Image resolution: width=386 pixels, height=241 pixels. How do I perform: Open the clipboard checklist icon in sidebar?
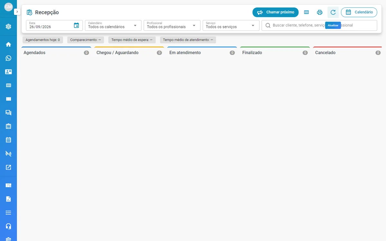tap(8, 126)
